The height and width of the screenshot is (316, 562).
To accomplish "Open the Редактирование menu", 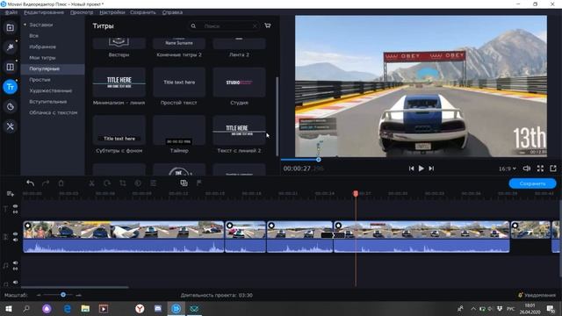I will coord(44,12).
